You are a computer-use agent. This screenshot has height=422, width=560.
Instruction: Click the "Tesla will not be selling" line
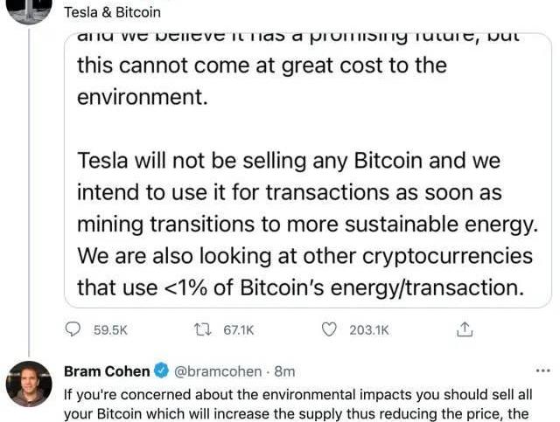pos(289,161)
